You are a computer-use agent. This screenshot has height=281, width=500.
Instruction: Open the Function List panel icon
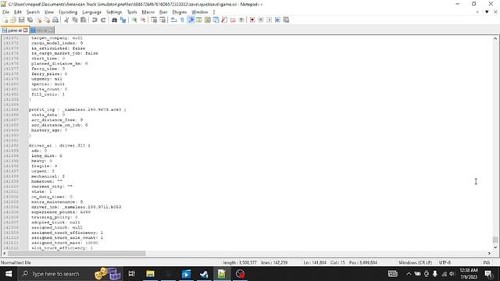224,20
